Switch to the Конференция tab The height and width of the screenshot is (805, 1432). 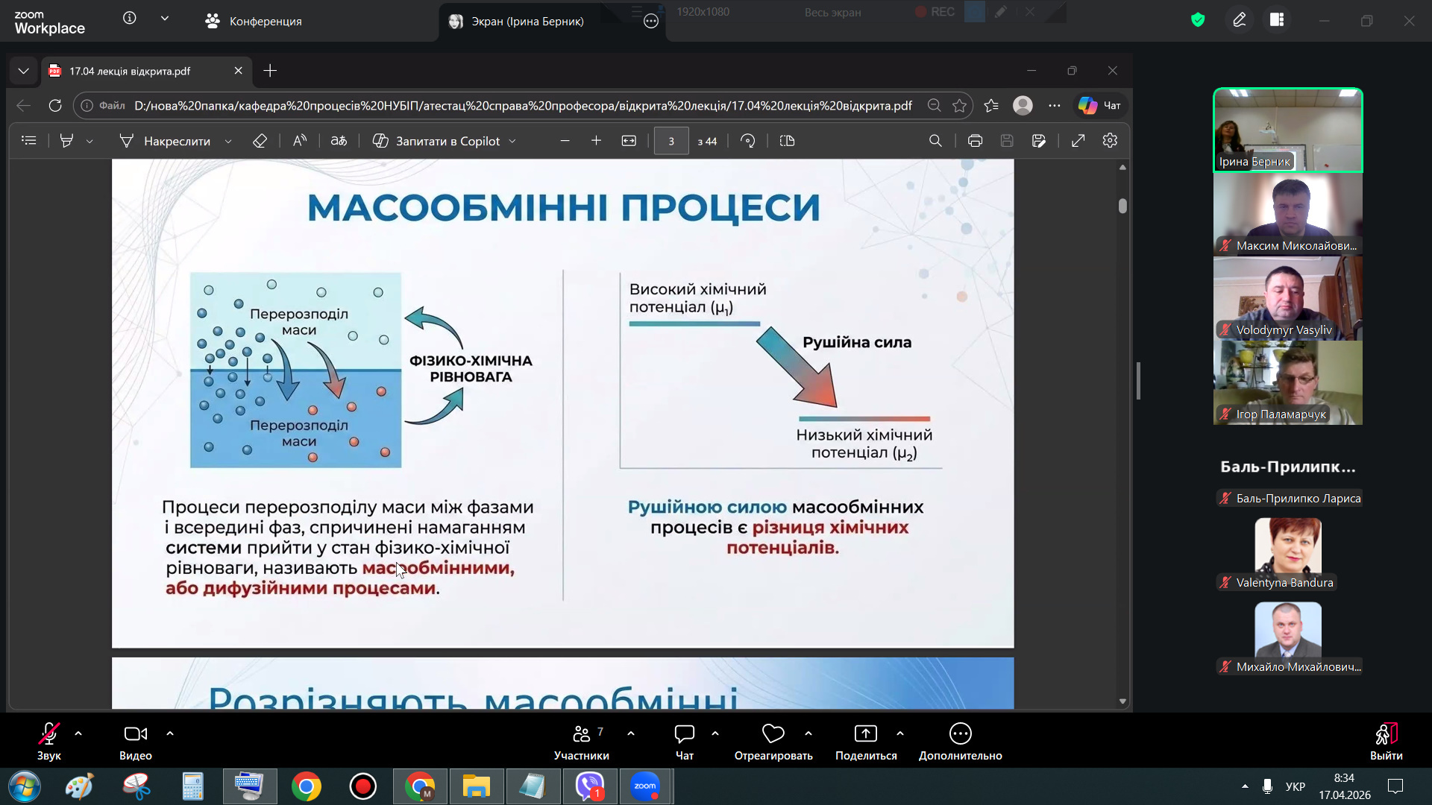pos(254,21)
